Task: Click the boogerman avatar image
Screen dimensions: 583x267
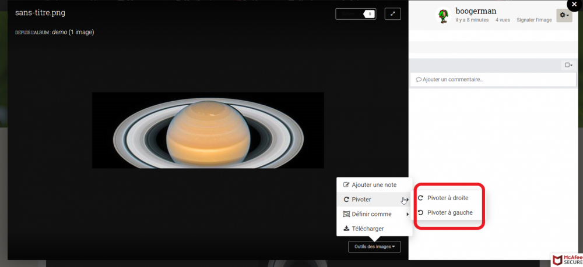Action: (x=443, y=16)
